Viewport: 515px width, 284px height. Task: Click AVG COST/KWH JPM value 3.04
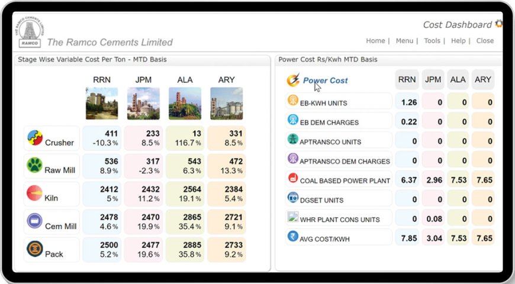tap(433, 238)
